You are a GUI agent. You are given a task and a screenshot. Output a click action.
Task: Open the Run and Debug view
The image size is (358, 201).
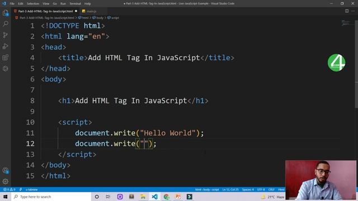pyautogui.click(x=6, y=46)
